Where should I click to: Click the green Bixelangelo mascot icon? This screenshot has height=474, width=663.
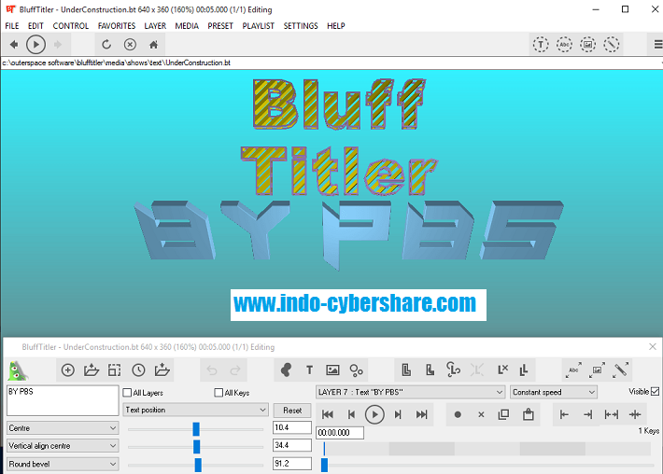click(18, 370)
